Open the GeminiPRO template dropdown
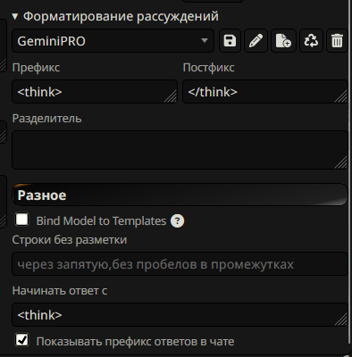This screenshot has height=357, width=352. click(113, 41)
